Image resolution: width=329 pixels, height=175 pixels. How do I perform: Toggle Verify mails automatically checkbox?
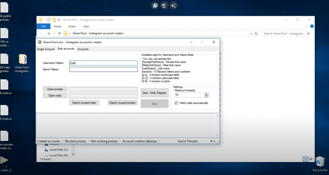point(176,103)
